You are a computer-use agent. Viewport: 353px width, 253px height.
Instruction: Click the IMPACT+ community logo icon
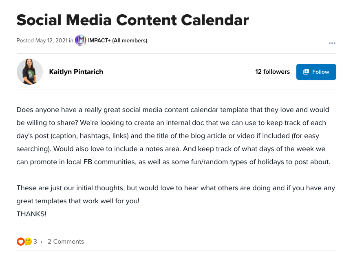pos(80,40)
